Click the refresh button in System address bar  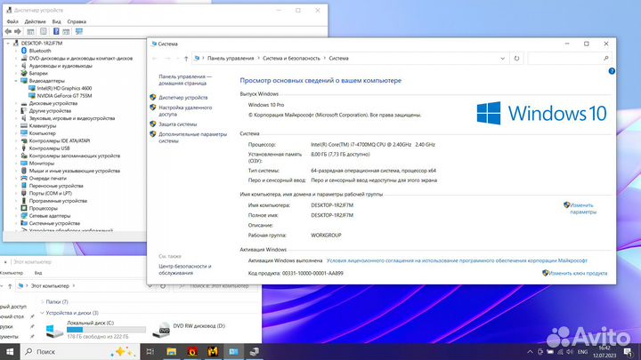click(x=516, y=59)
